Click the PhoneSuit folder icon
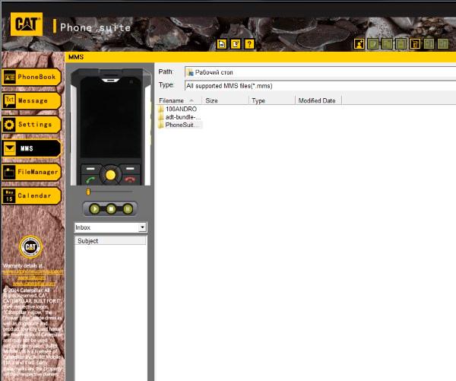Viewport: 456px width, 381px height. [x=161, y=125]
